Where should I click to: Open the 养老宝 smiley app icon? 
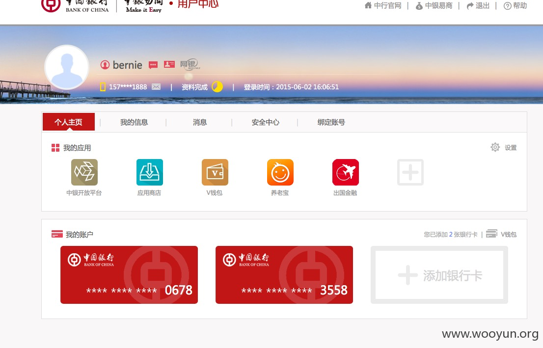pos(280,172)
